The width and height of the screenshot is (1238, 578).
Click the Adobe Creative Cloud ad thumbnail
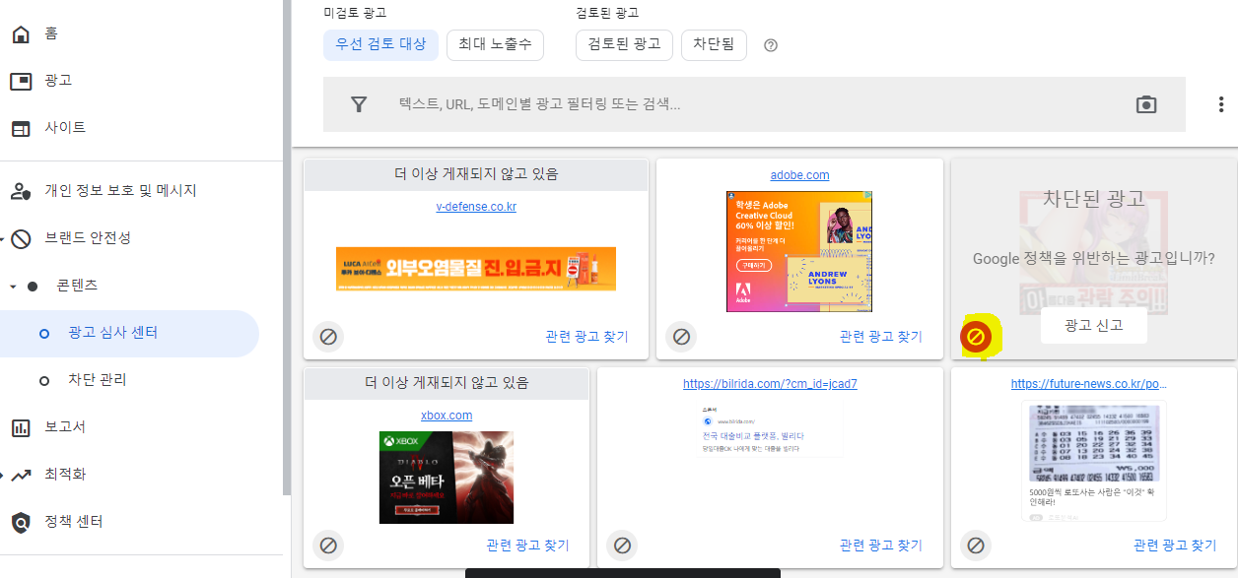click(x=799, y=251)
